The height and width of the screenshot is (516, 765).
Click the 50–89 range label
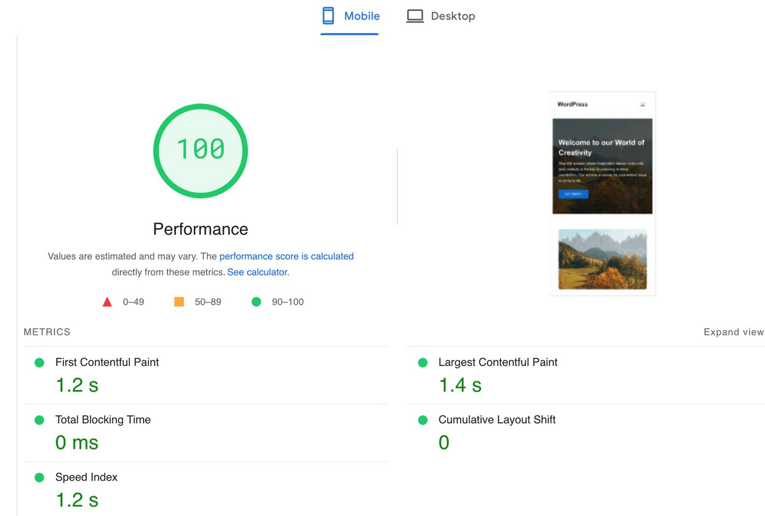(x=208, y=302)
